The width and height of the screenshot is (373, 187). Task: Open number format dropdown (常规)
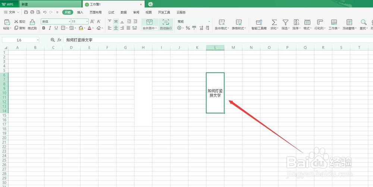tap(209, 22)
